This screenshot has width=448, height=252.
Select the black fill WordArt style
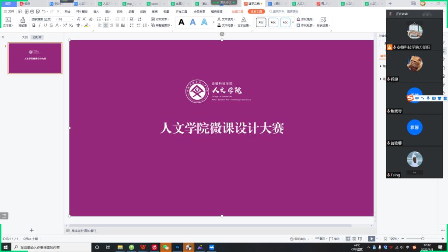tap(182, 22)
